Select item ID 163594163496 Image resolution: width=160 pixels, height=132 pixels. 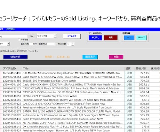click(x=12, y=73)
